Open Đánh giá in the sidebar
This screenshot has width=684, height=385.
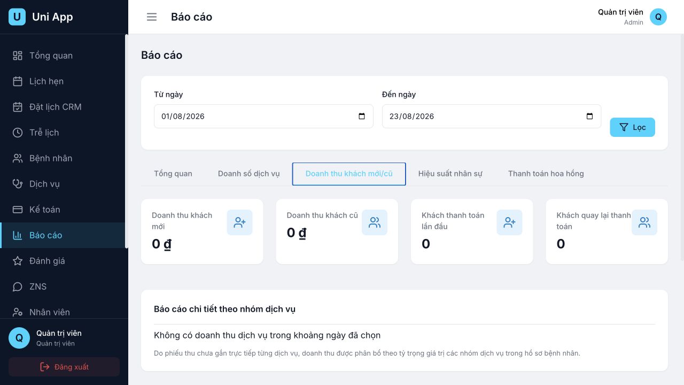point(63,261)
